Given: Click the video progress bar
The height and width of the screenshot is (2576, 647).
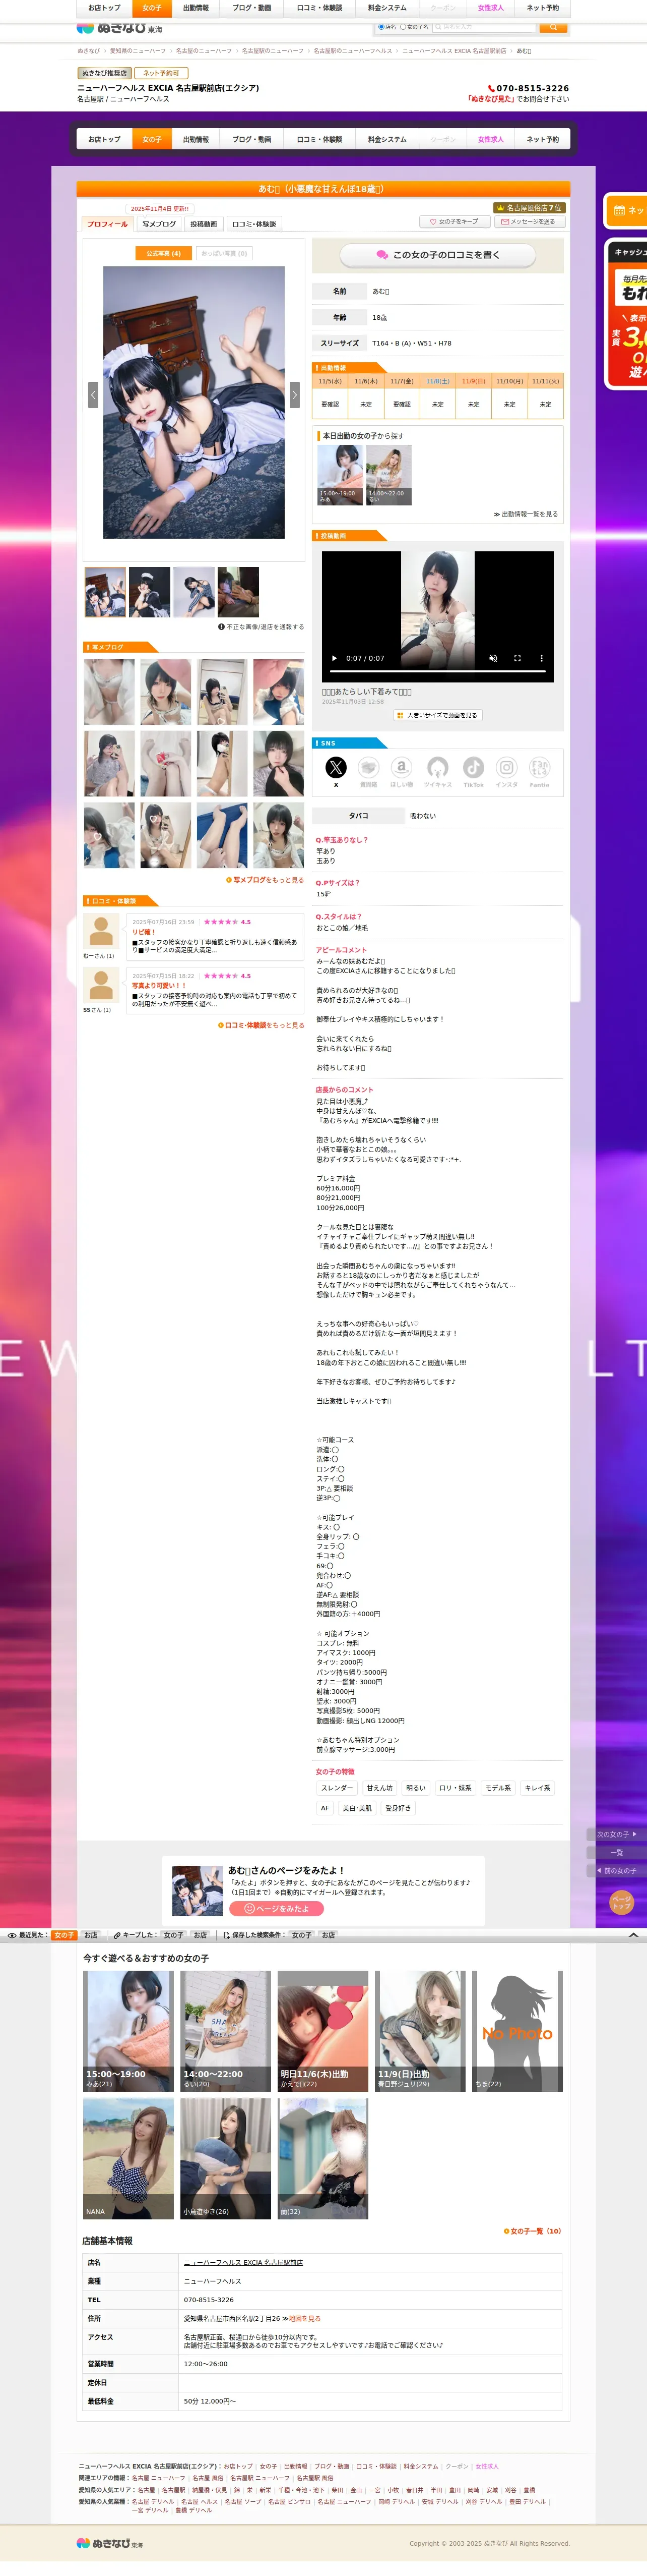Looking at the screenshot, I should coord(437,672).
